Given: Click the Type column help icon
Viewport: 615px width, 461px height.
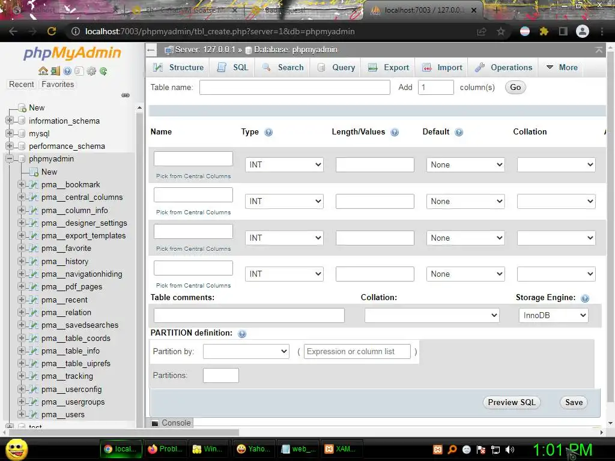Looking at the screenshot, I should [268, 132].
